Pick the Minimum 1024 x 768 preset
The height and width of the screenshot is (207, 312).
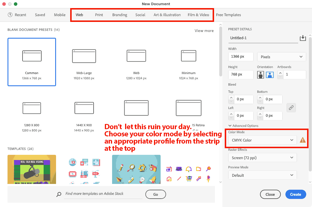pyautogui.click(x=189, y=56)
